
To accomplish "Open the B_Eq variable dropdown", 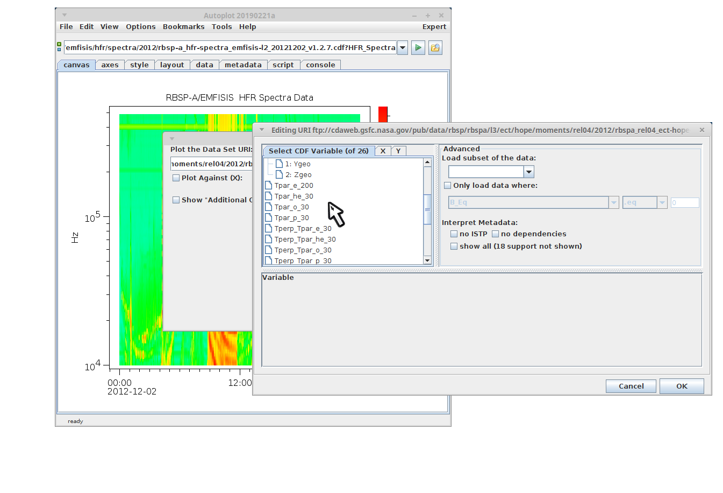I will [x=614, y=202].
